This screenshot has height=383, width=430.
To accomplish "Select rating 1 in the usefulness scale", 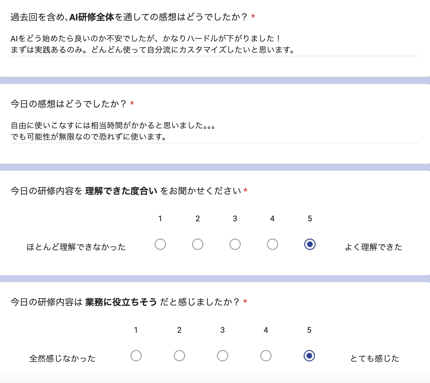I will tap(136, 356).
